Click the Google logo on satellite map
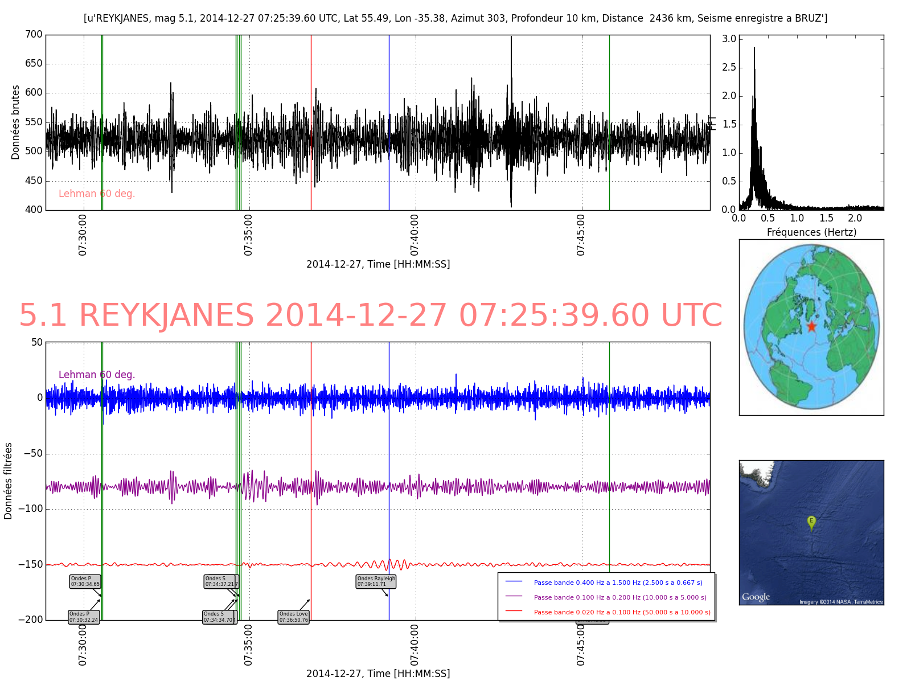Image resolution: width=911 pixels, height=689 pixels. (x=756, y=597)
